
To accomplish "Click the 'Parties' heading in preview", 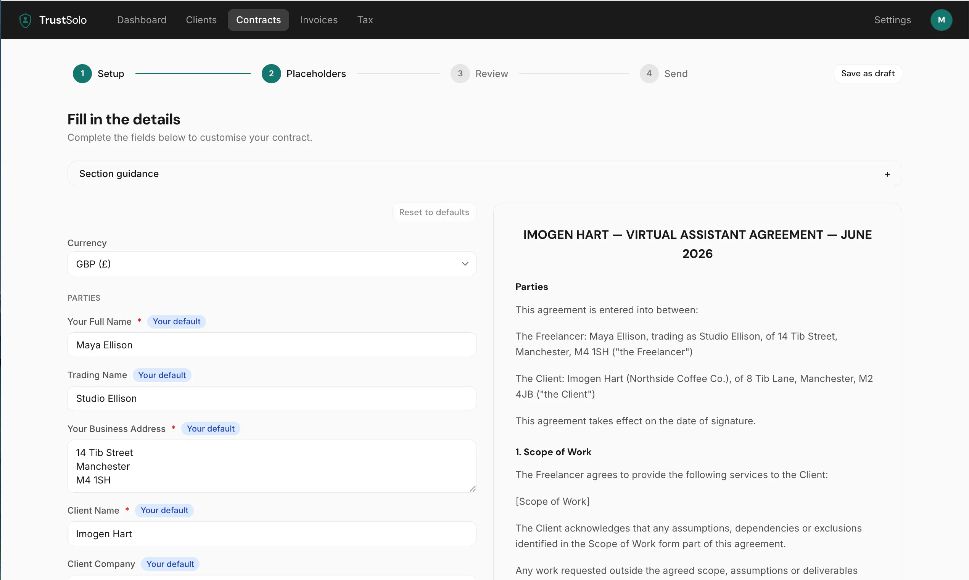I will pos(531,287).
